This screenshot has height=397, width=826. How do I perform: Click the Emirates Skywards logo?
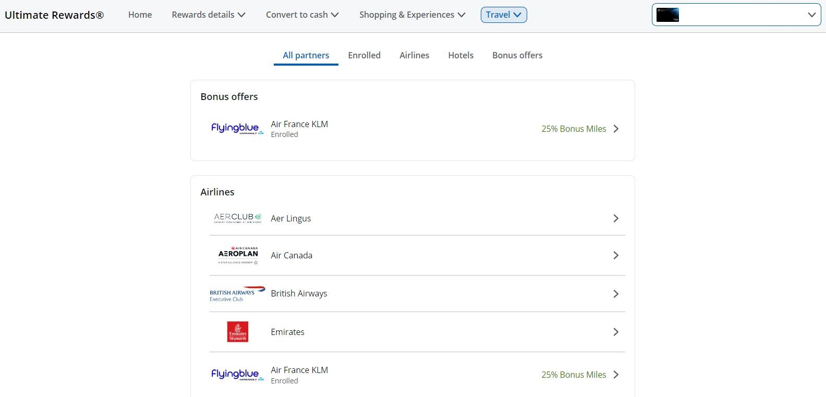point(238,332)
